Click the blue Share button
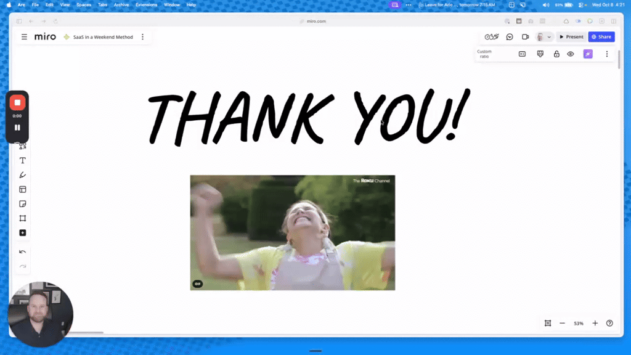This screenshot has height=355, width=631. (601, 36)
